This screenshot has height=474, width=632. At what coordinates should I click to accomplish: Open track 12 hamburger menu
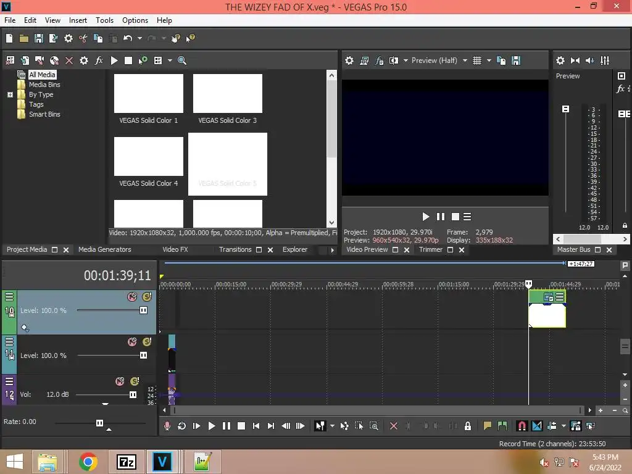click(9, 381)
